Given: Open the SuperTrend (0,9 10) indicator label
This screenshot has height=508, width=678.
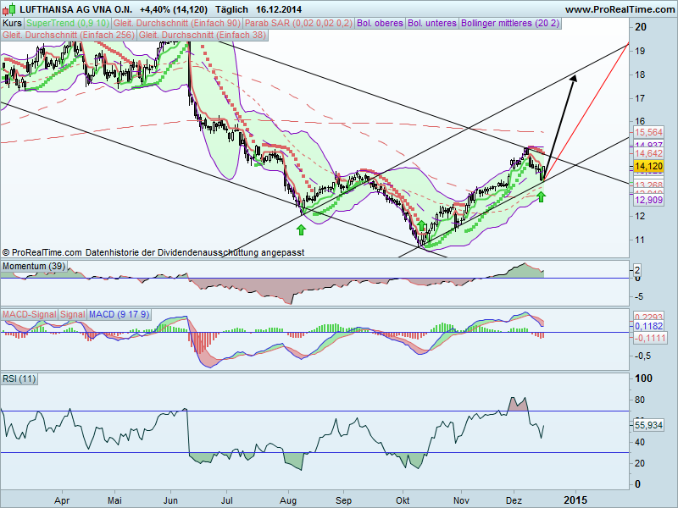Looking at the screenshot, I should 68,24.
